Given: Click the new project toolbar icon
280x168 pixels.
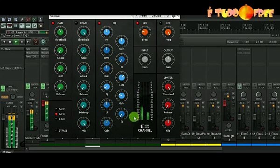Looking at the screenshot, I should 3,20.
